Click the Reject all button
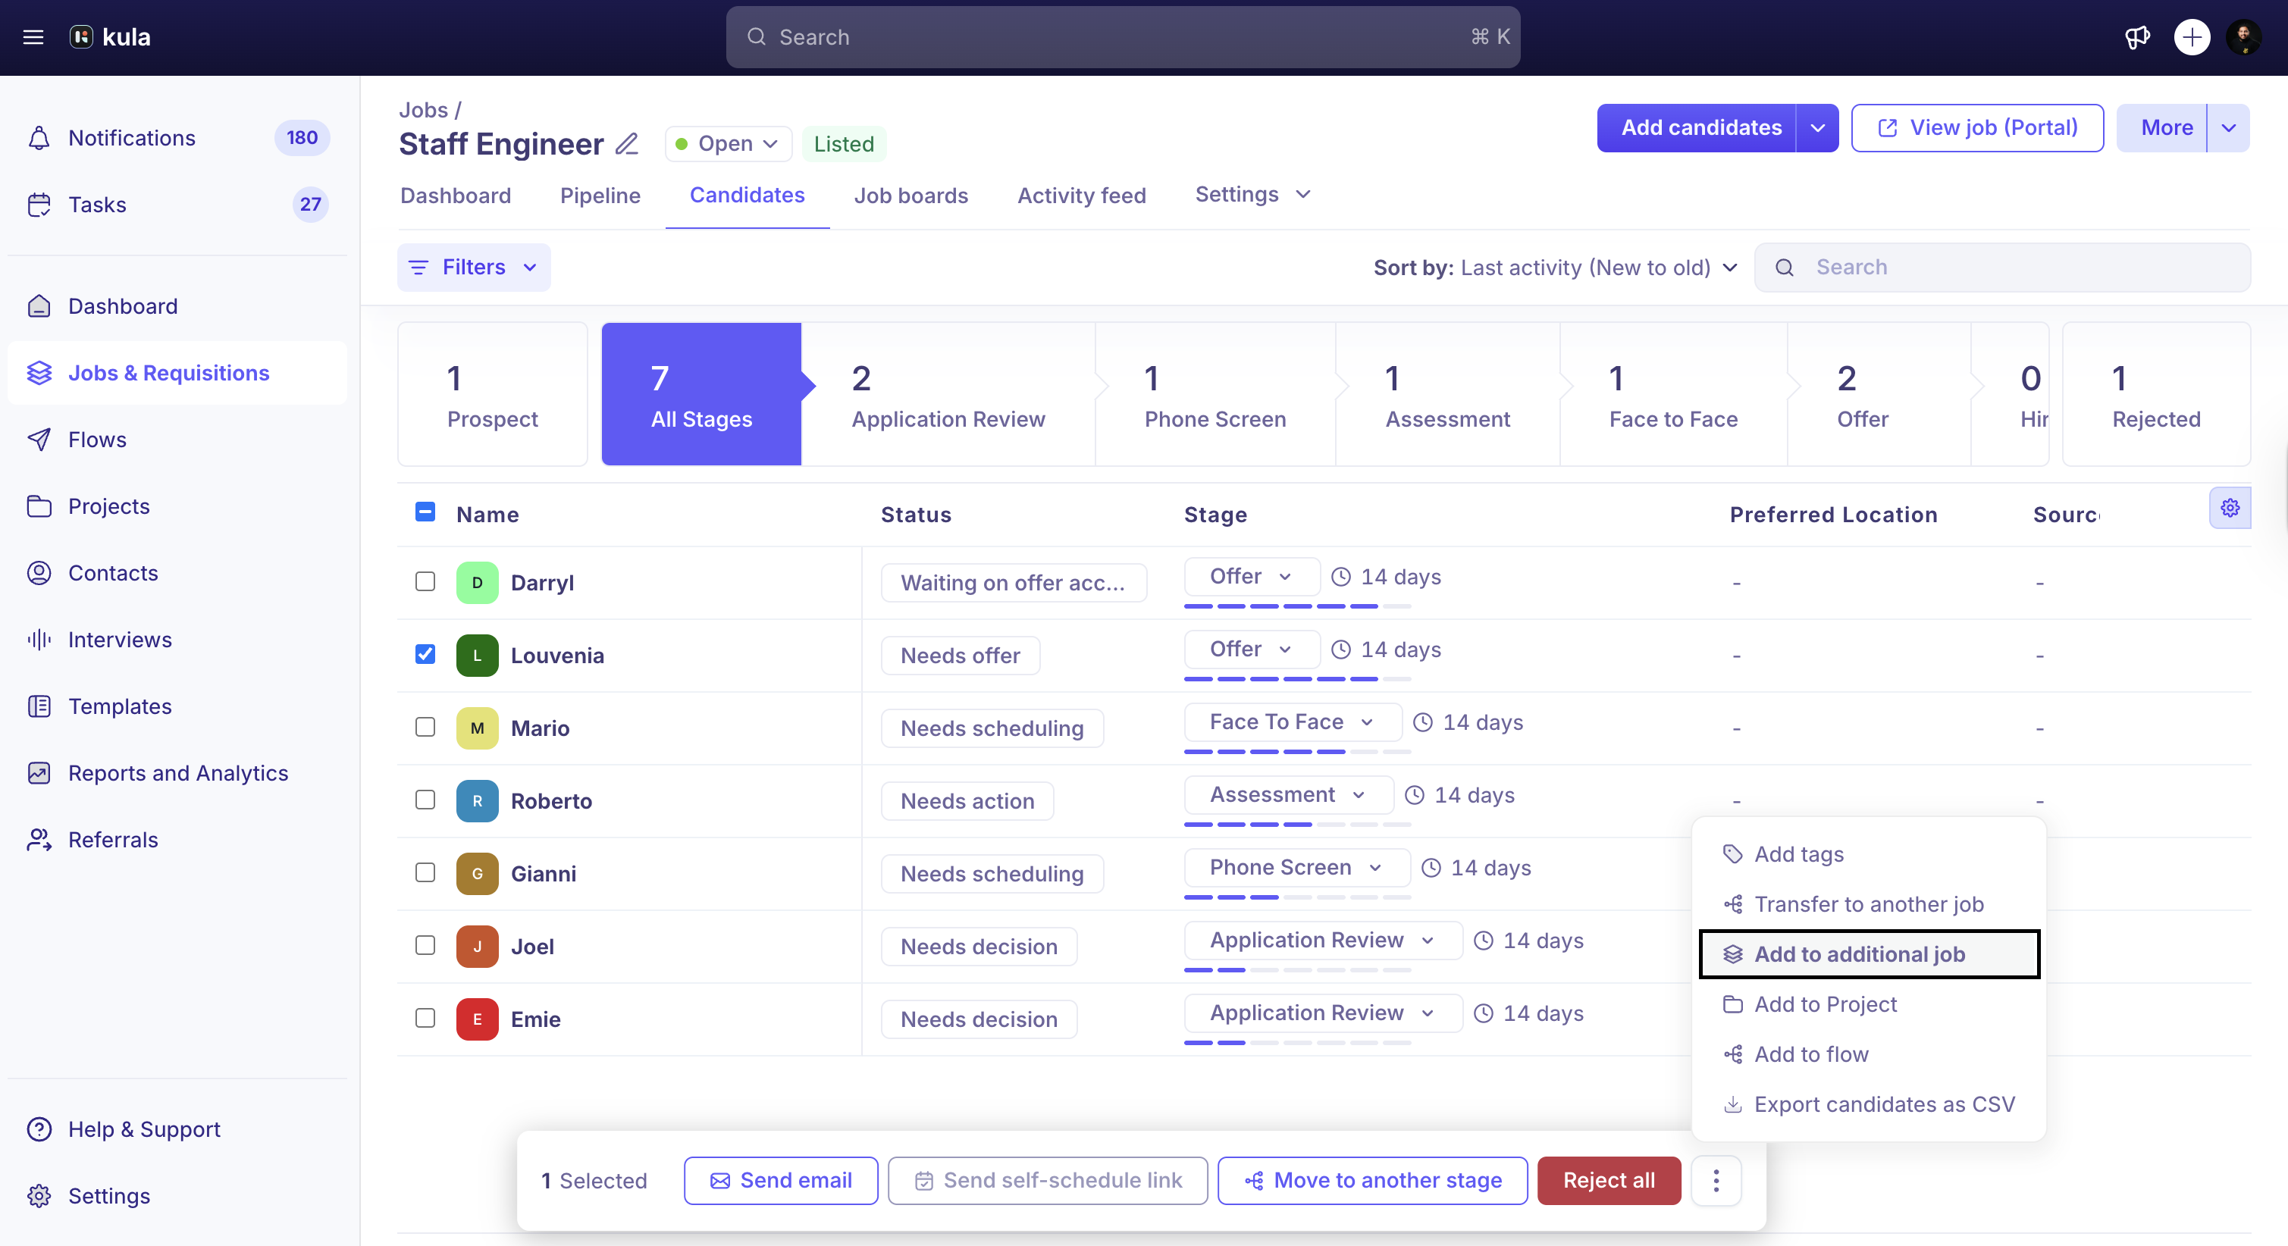The image size is (2288, 1246). click(x=1608, y=1180)
